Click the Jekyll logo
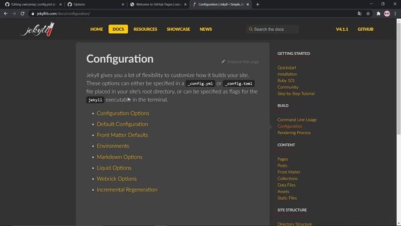This screenshot has height=226, width=401. (38, 30)
